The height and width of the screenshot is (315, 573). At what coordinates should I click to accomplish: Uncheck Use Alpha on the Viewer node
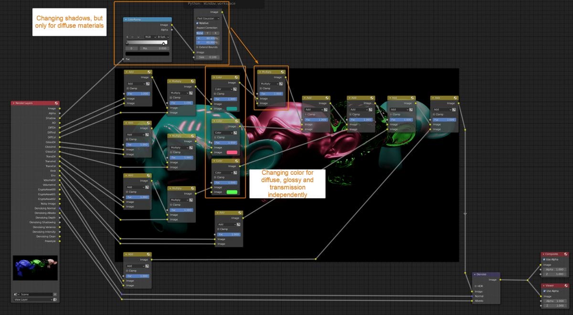click(x=544, y=290)
